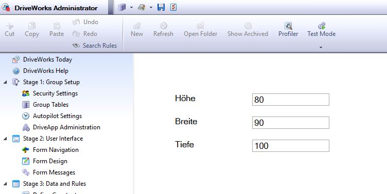This screenshot has height=194, width=387.
Task: Click the Cut scissors button
Action: [x=10, y=30]
